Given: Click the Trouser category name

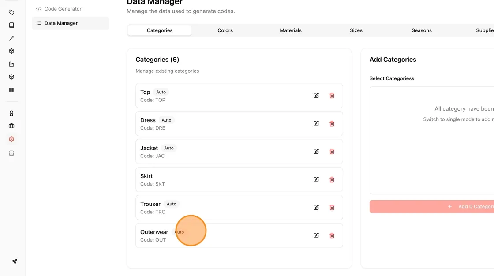Looking at the screenshot, I should pyautogui.click(x=150, y=204).
